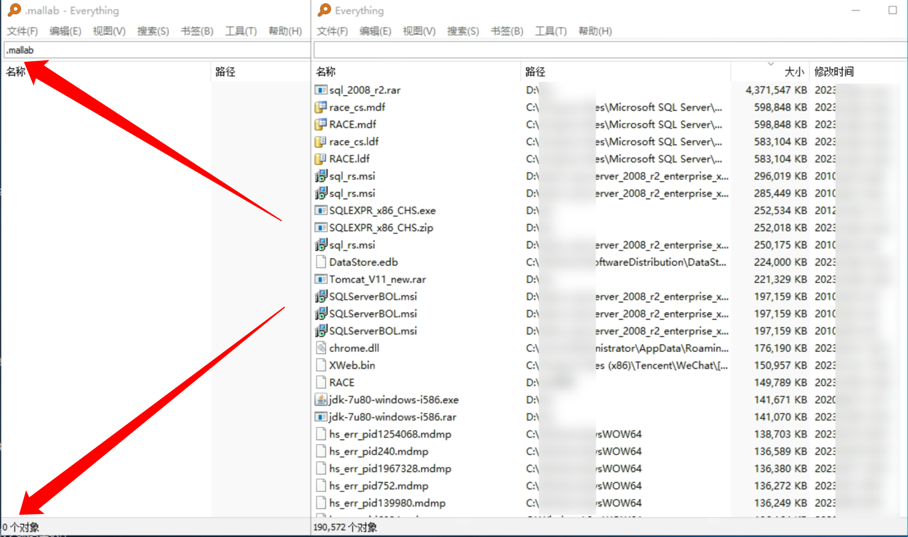Open 编辑(E) menu in .mallab window

(65, 31)
